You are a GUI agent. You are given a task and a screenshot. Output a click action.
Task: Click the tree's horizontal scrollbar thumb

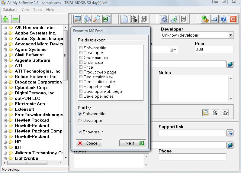pos(27,163)
